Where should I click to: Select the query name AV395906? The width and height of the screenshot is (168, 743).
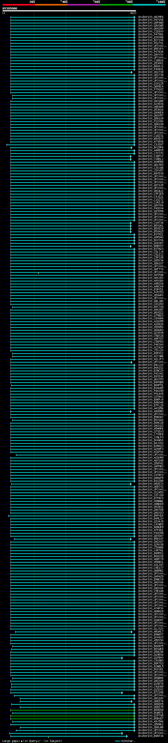pos(10,9)
